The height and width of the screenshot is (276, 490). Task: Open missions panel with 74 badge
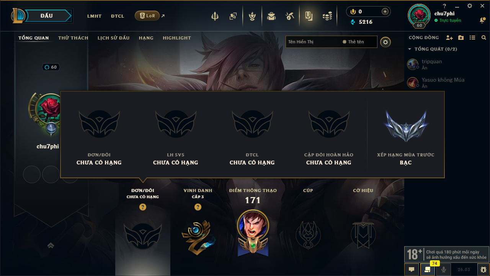tap(428, 269)
